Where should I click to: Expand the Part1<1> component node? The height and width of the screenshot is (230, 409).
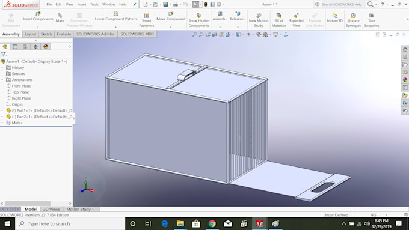point(2,110)
